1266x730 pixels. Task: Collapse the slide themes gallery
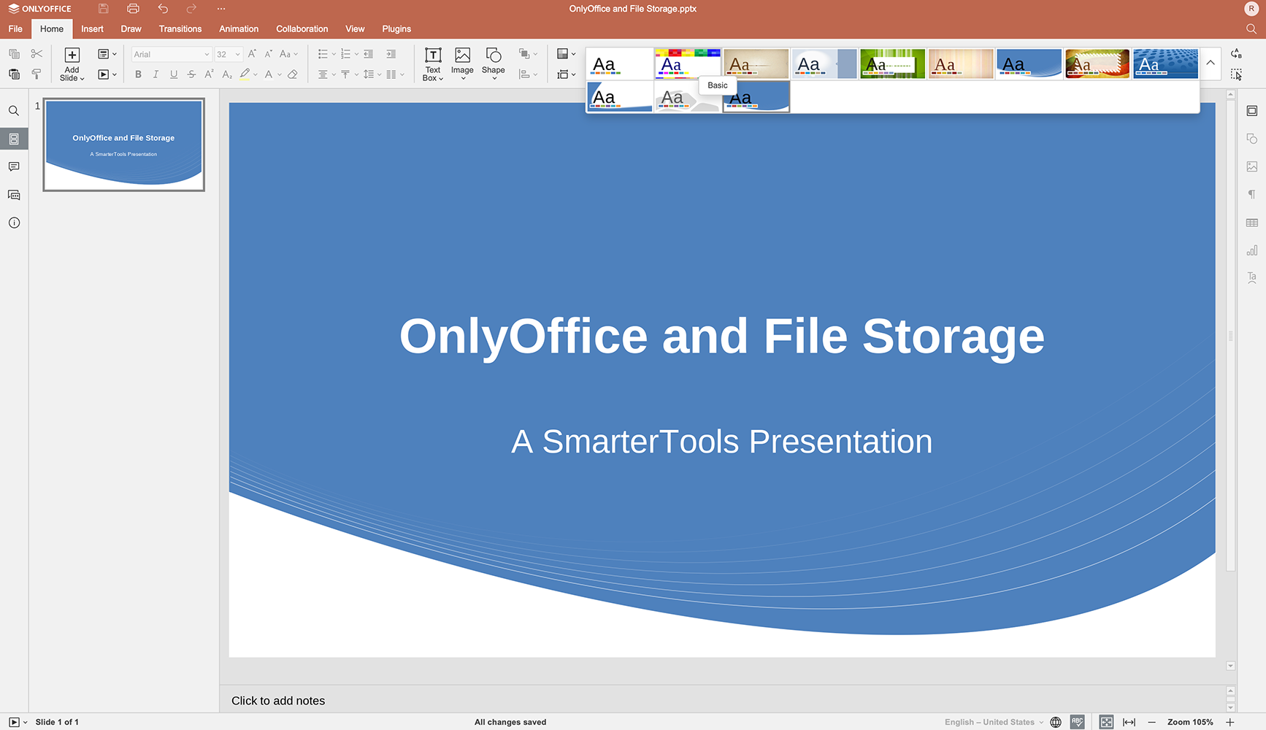click(x=1210, y=64)
